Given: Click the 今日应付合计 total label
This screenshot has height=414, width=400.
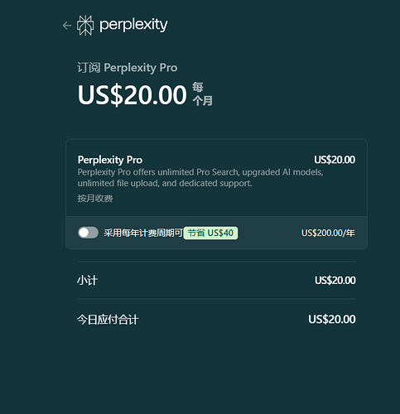Looking at the screenshot, I should tap(108, 320).
